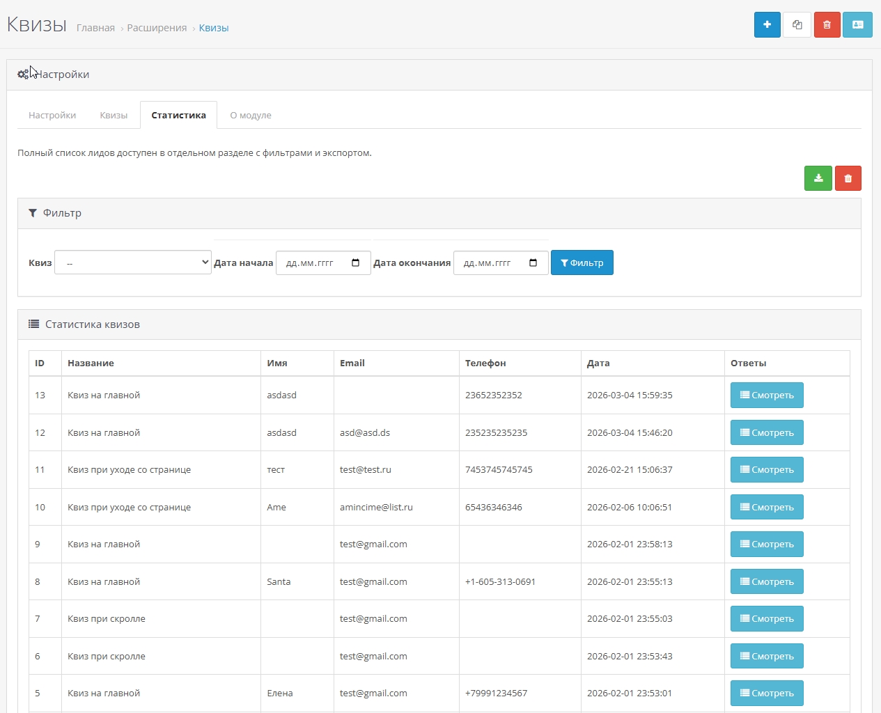Click the light-blue contact card icon
This screenshot has width=881, height=713.
click(x=857, y=25)
